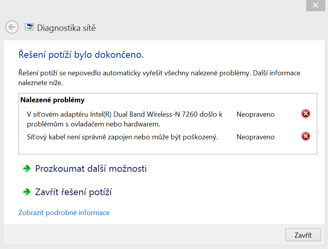This screenshot has height=249, width=328.
Task: Click second Neopraveno status label
Action: (x=255, y=137)
